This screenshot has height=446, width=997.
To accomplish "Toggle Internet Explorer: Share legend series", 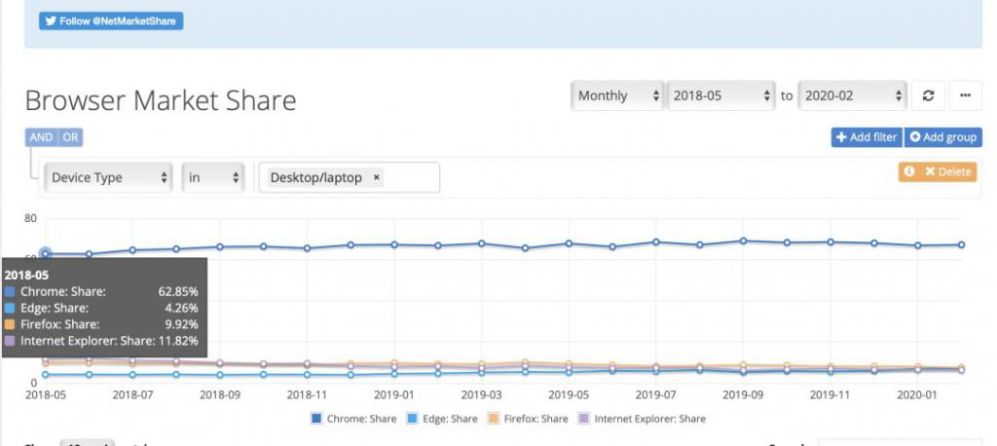I will 642,419.
